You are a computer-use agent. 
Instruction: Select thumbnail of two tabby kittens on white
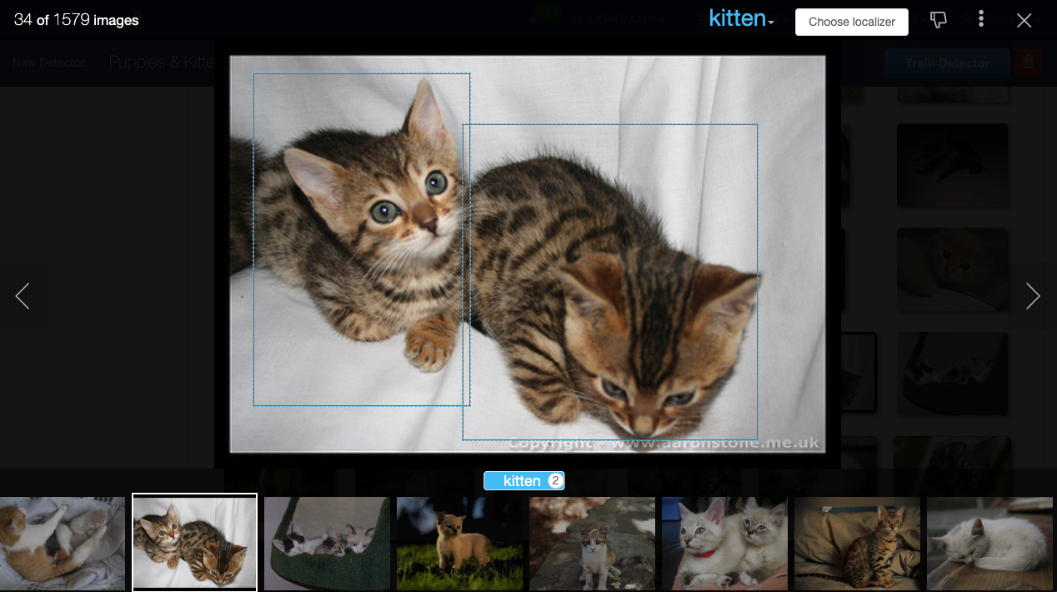pos(194,543)
